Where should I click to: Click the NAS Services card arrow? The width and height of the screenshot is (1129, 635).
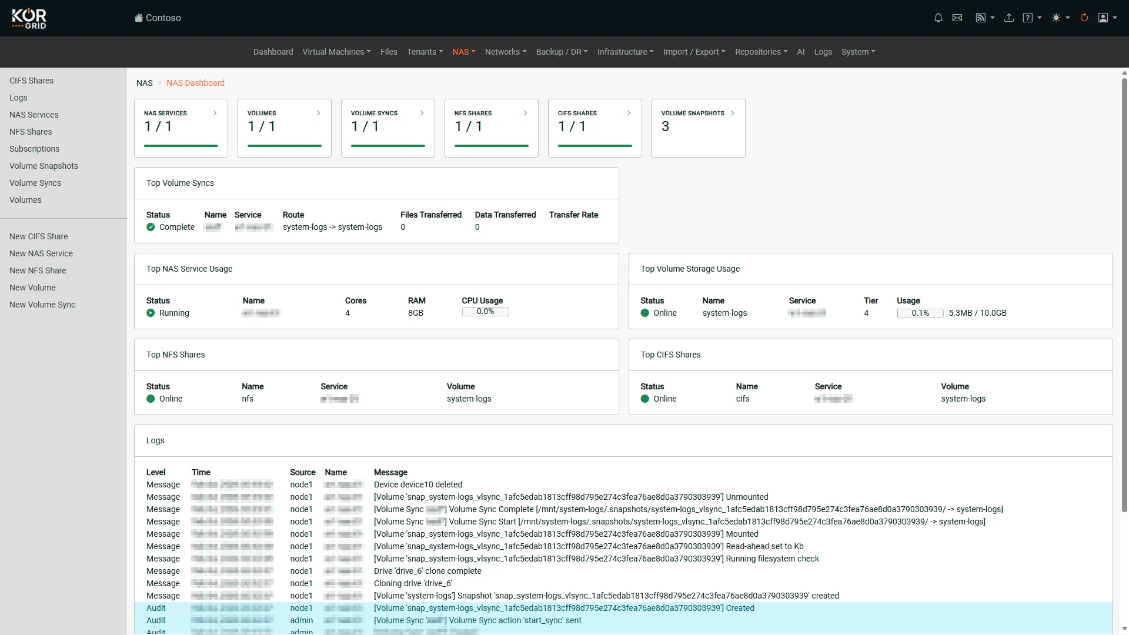click(215, 113)
